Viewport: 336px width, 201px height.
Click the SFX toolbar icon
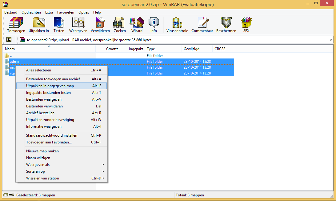click(246, 25)
